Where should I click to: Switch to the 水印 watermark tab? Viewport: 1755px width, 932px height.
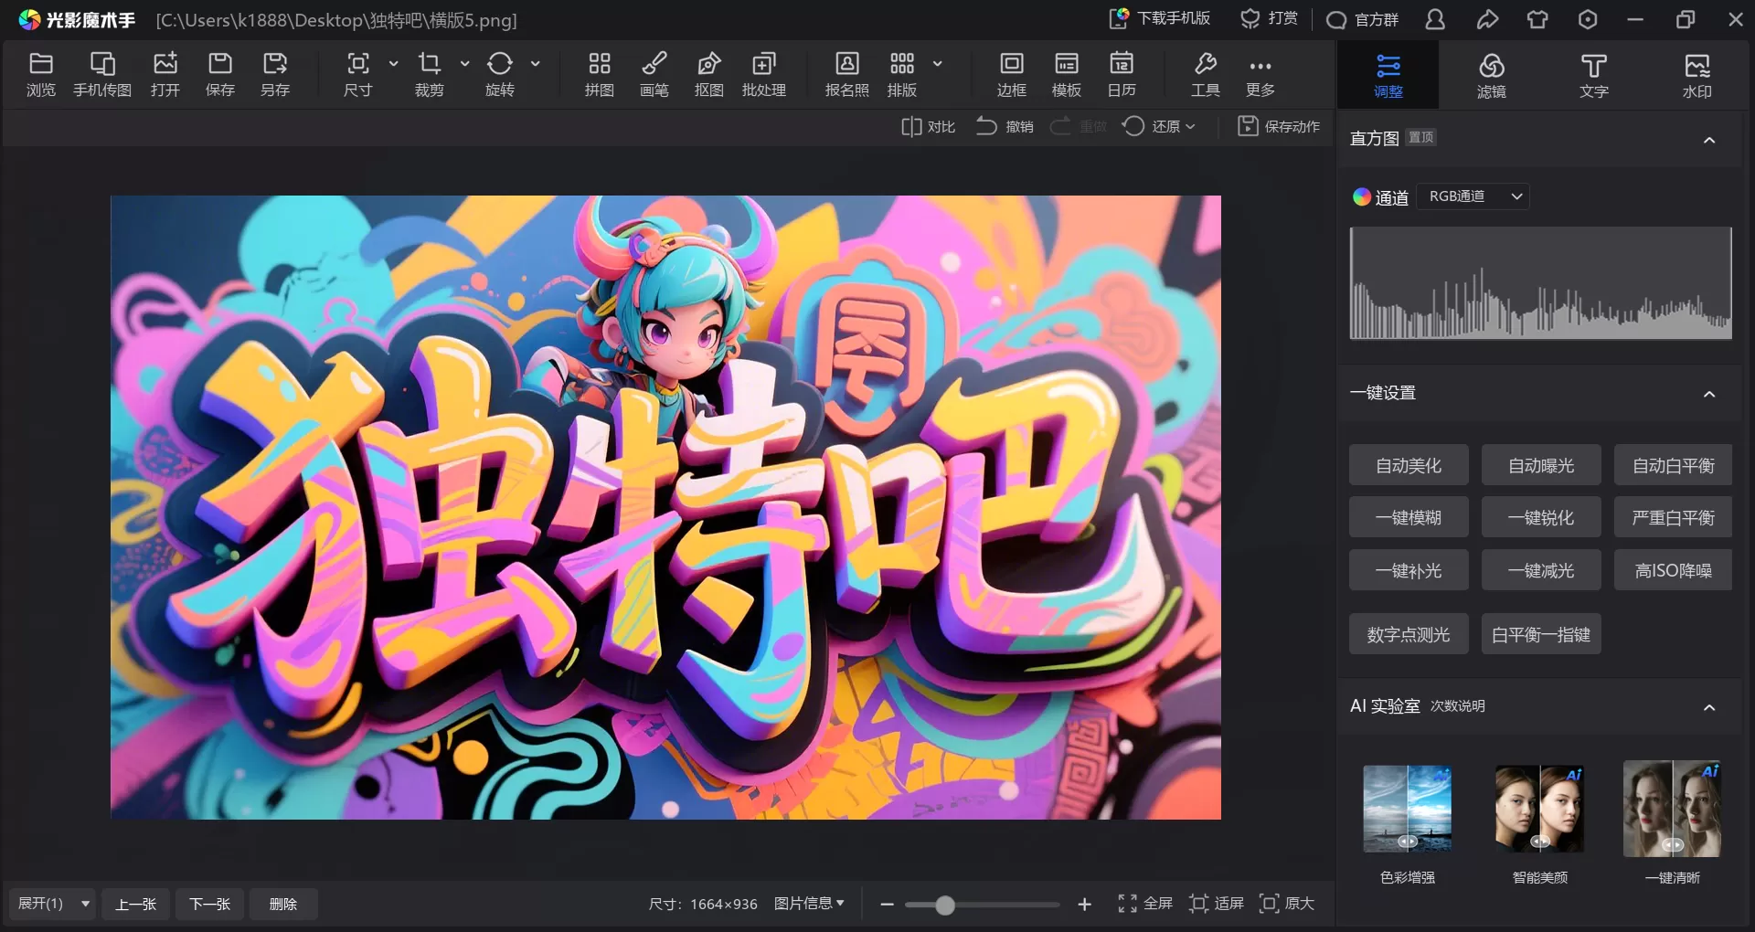click(1697, 74)
